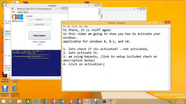The height and width of the screenshot is (104, 186).
Task: Click 'Hello Maria. Program is ready to work' line
Action: [x=24, y=53]
